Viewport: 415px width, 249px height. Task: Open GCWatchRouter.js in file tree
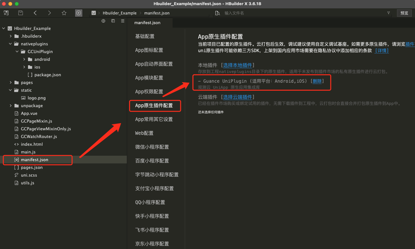(x=39, y=136)
